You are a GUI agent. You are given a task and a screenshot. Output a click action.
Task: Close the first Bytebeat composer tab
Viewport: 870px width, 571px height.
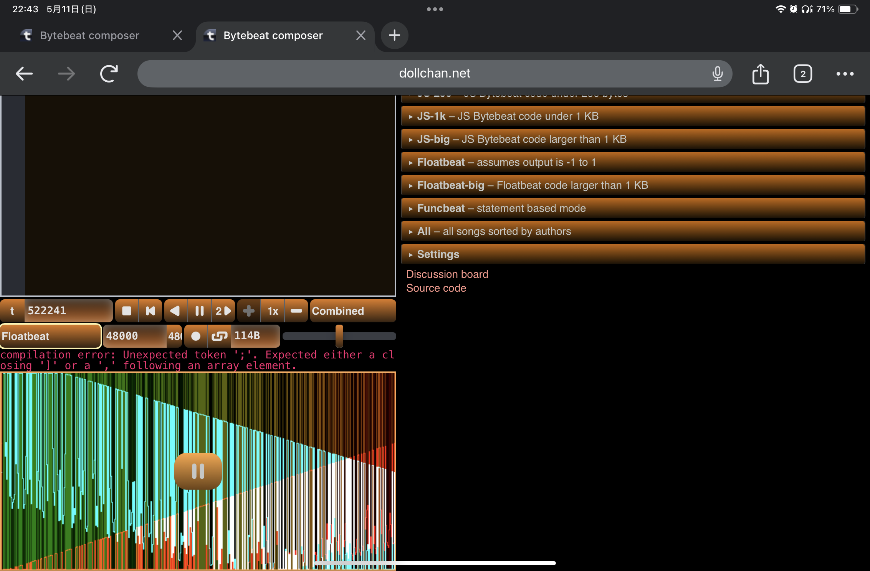pyautogui.click(x=177, y=35)
